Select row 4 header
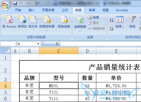The image size is (141, 102). [5, 85]
